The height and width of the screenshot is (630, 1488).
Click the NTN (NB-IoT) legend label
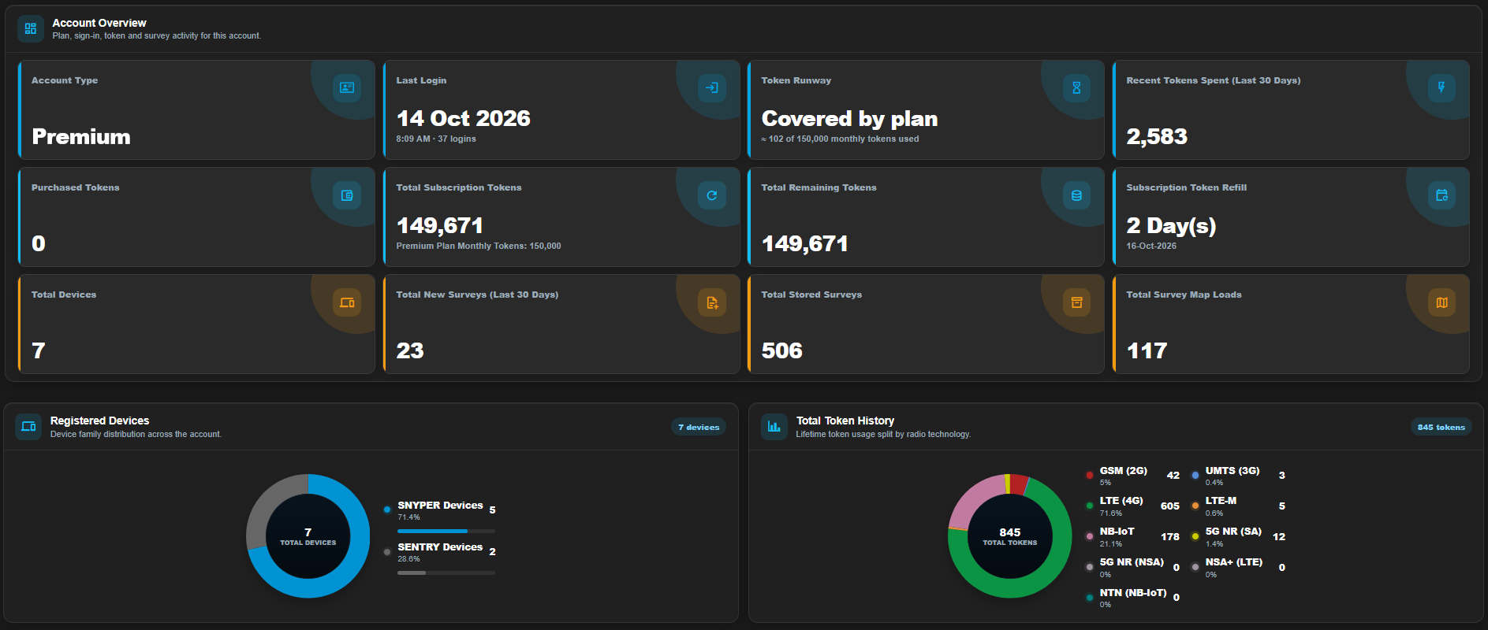pos(1133,593)
